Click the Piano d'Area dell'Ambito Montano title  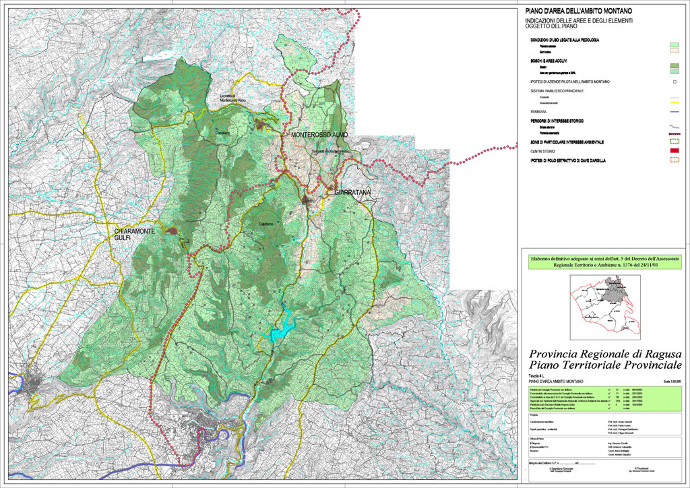click(578, 11)
